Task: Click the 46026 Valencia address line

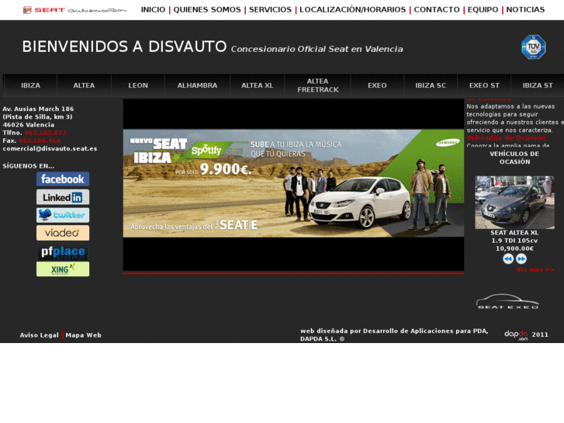Action: coord(29,125)
